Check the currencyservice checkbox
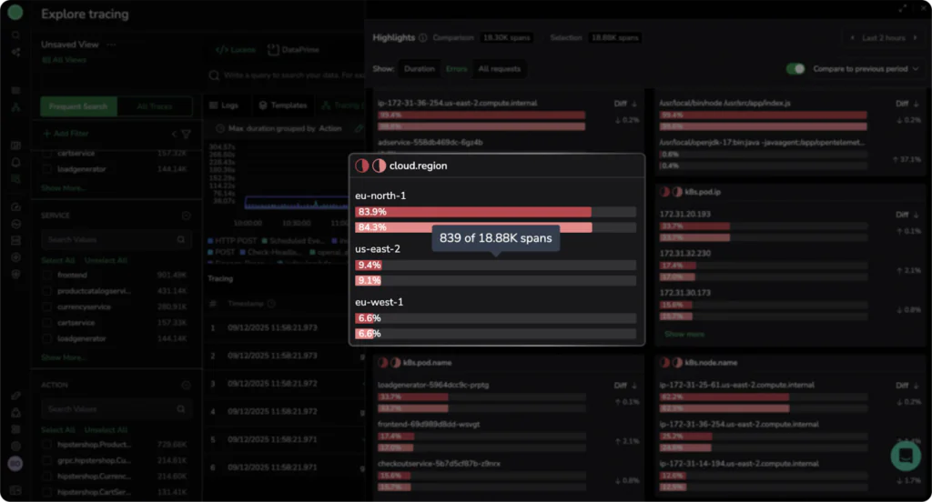932x502 pixels. pyautogui.click(x=47, y=306)
